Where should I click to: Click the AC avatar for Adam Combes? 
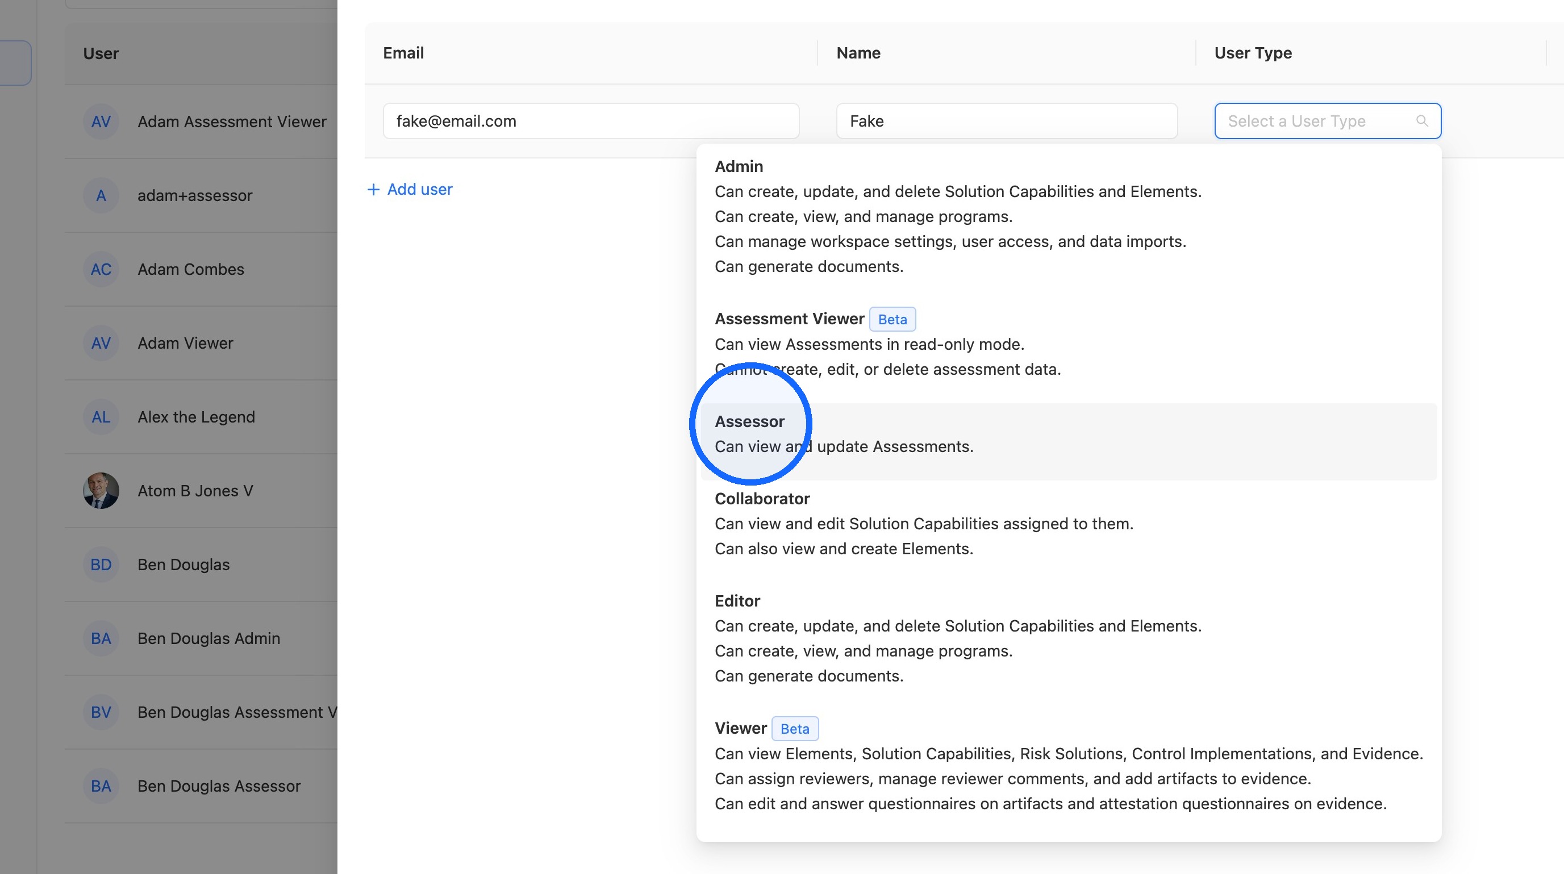pyautogui.click(x=101, y=269)
